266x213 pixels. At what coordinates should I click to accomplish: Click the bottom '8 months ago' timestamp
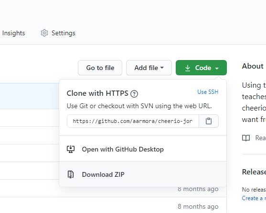[198, 206]
